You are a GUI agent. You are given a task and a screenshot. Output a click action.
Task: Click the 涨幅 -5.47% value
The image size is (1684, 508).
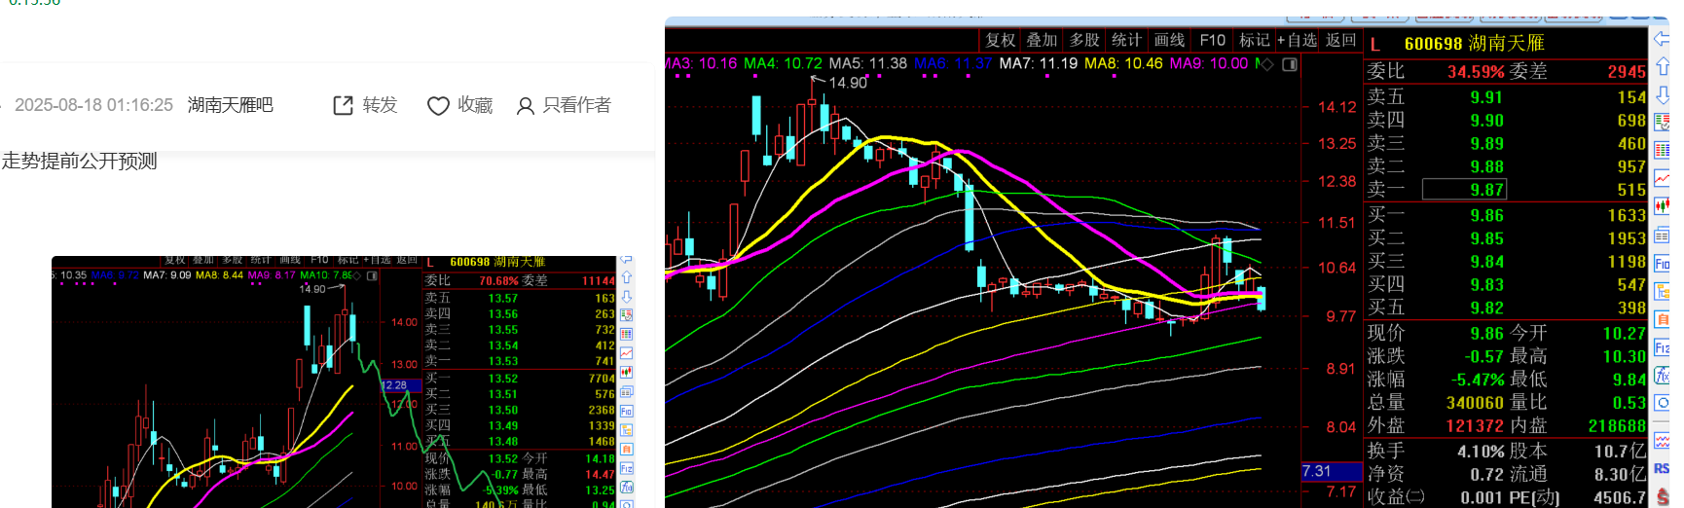pos(1478,380)
